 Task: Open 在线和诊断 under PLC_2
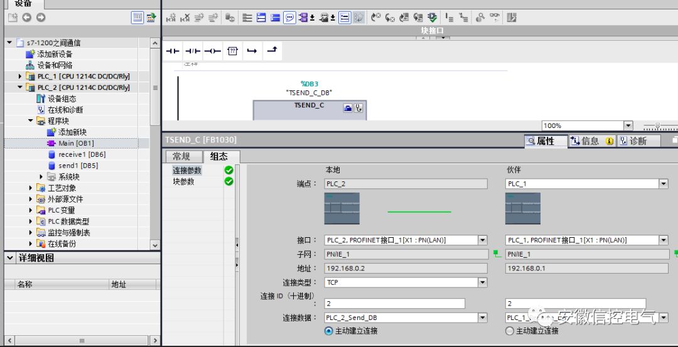pyautogui.click(x=65, y=110)
